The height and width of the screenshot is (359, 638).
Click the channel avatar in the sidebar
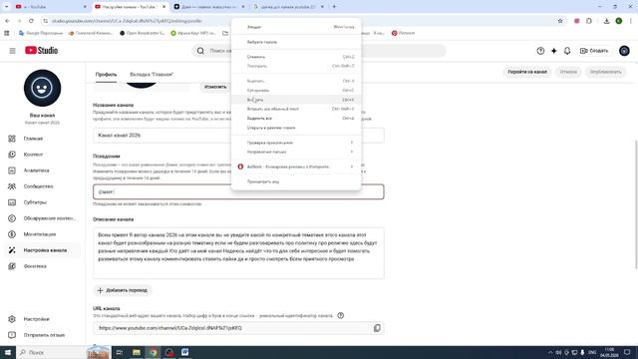tap(42, 88)
